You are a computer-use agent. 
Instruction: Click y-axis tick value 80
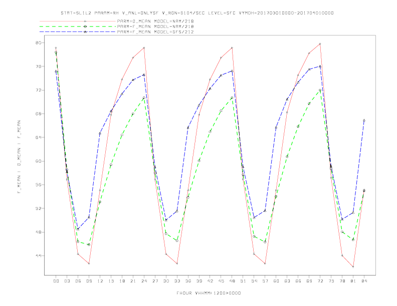click(x=38, y=42)
